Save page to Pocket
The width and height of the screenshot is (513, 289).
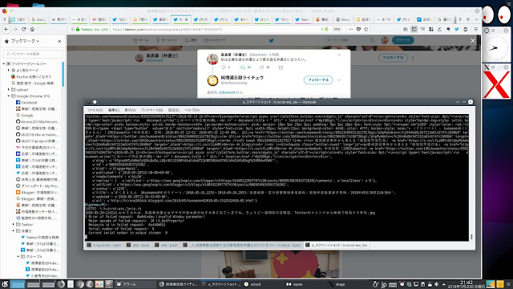(358, 29)
